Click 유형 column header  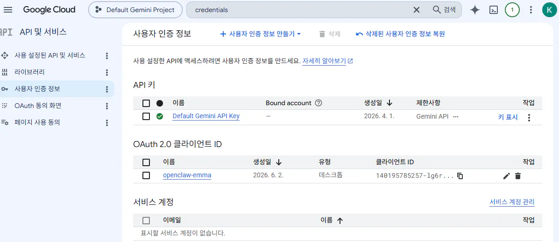(325, 162)
